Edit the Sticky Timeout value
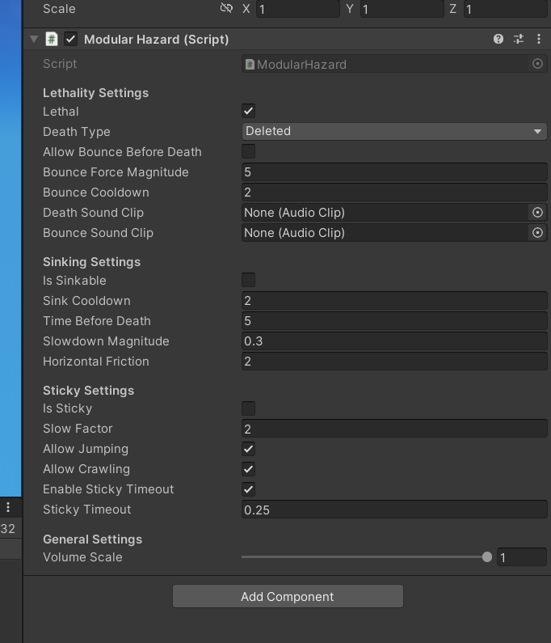The image size is (551, 643). tap(394, 510)
